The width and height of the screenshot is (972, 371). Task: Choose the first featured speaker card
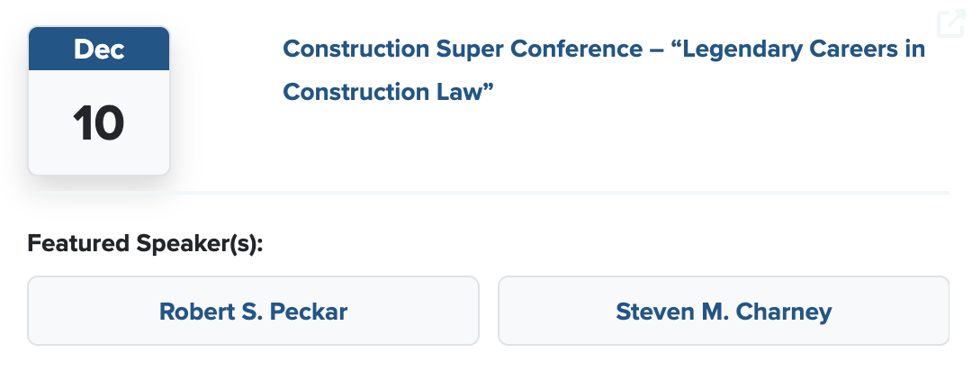pos(253,312)
